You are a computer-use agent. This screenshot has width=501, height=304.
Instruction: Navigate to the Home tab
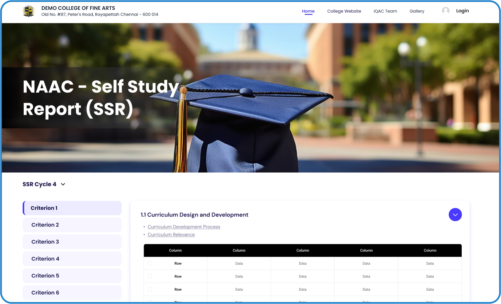click(x=308, y=11)
